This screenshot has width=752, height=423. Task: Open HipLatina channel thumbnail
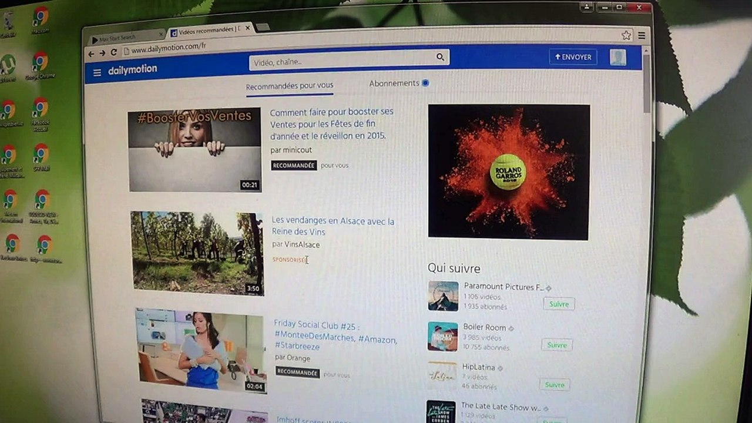[x=442, y=375]
